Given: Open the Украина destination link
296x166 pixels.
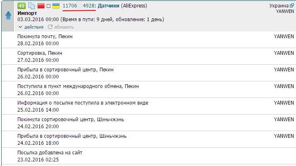Looking at the screenshot, I should tap(279, 6).
